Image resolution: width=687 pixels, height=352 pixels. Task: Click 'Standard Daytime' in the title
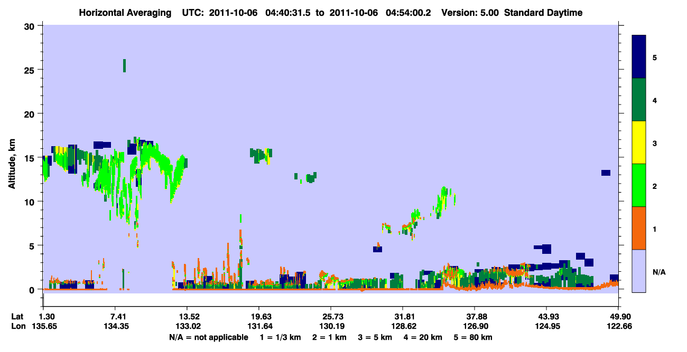coord(543,13)
